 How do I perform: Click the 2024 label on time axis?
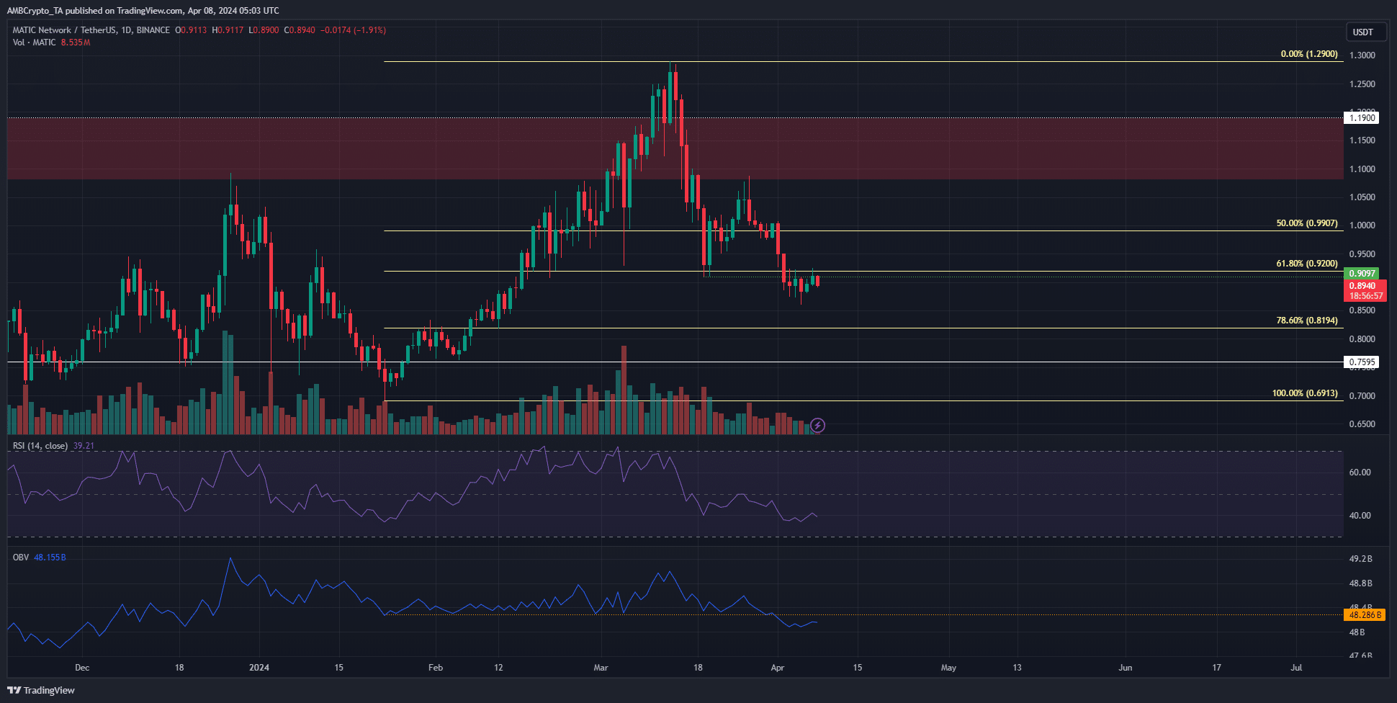point(259,668)
